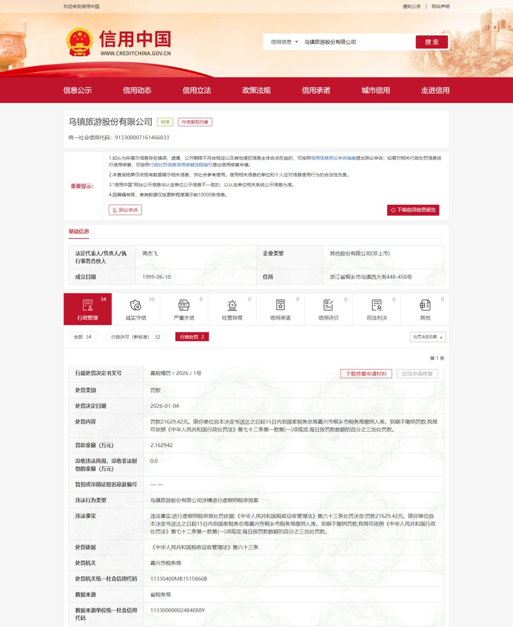Screen dimensions: 513x627
Task: Select the 信用评价 rating icon
Action: click(x=328, y=305)
